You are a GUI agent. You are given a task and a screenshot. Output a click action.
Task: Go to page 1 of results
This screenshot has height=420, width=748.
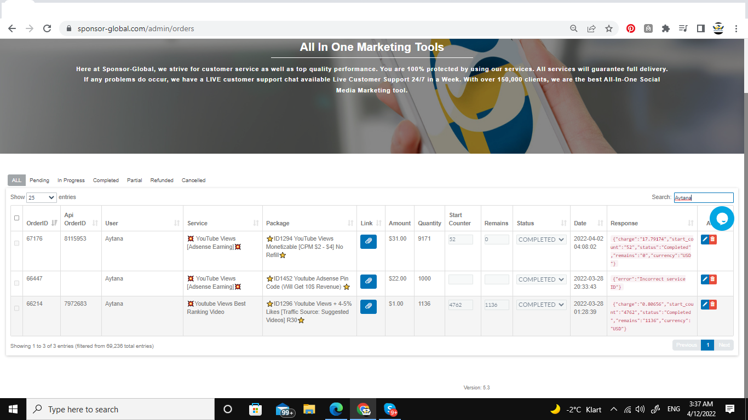pos(707,345)
